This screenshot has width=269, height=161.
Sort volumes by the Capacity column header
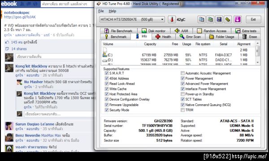(x=150, y=44)
